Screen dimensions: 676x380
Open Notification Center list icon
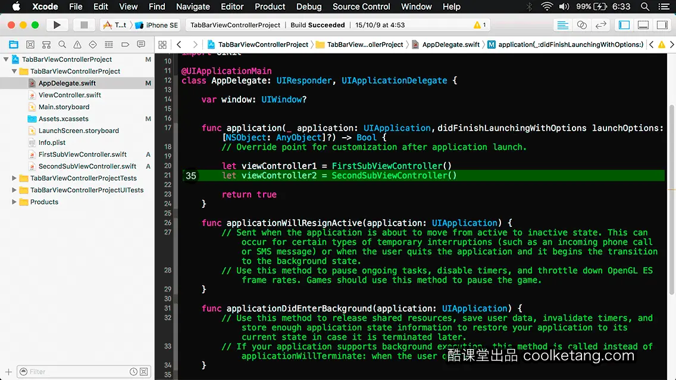click(x=664, y=7)
